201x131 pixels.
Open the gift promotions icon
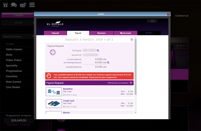(x=5, y=5)
